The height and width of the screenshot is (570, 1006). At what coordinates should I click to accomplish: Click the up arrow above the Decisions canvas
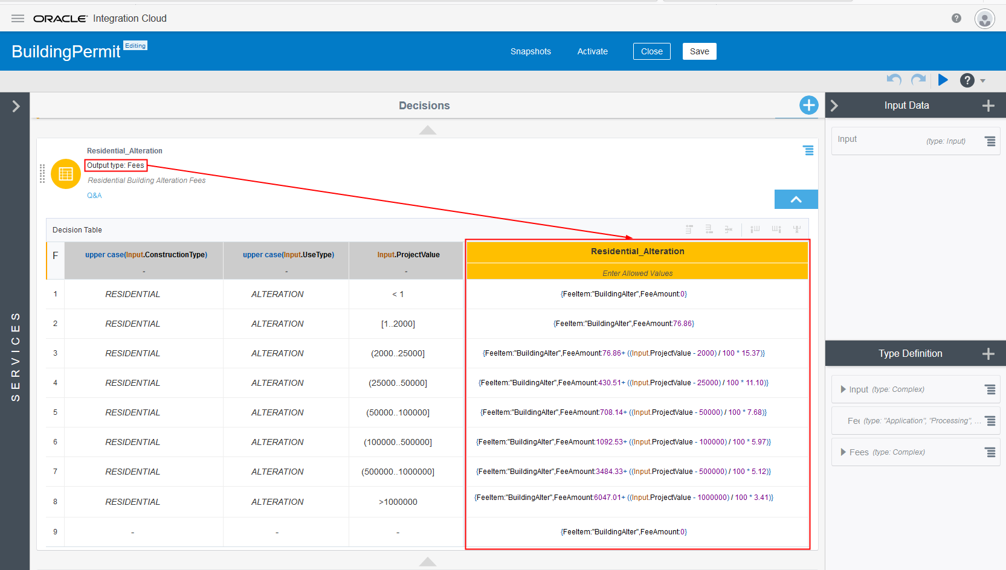pyautogui.click(x=427, y=130)
